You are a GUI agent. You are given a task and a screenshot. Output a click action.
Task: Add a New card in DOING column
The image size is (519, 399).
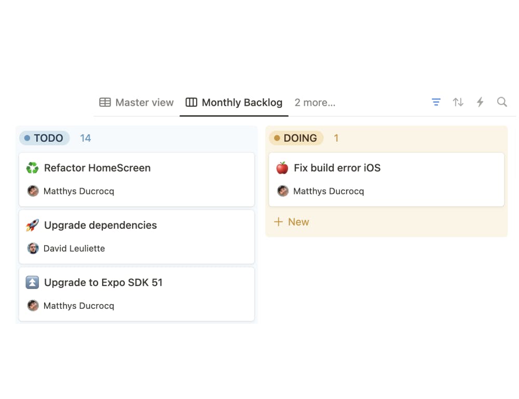pyautogui.click(x=292, y=222)
